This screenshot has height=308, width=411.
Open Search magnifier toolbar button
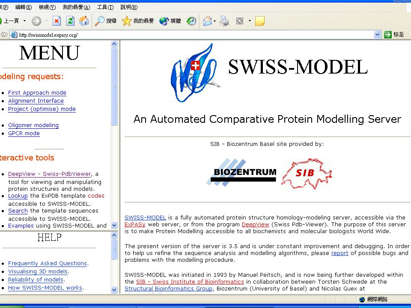point(105,21)
